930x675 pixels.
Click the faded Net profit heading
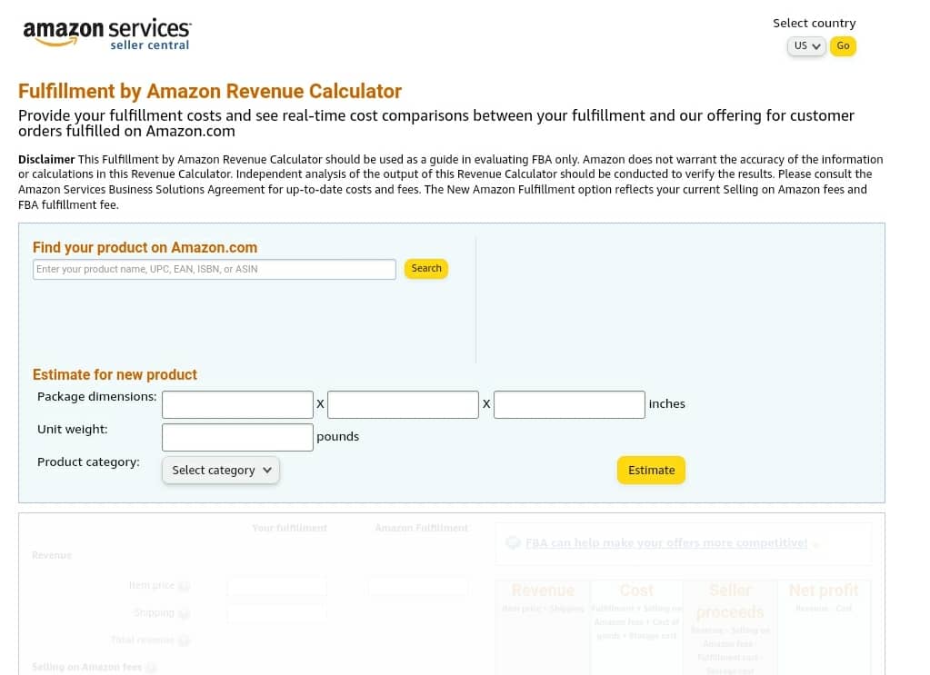tap(824, 591)
